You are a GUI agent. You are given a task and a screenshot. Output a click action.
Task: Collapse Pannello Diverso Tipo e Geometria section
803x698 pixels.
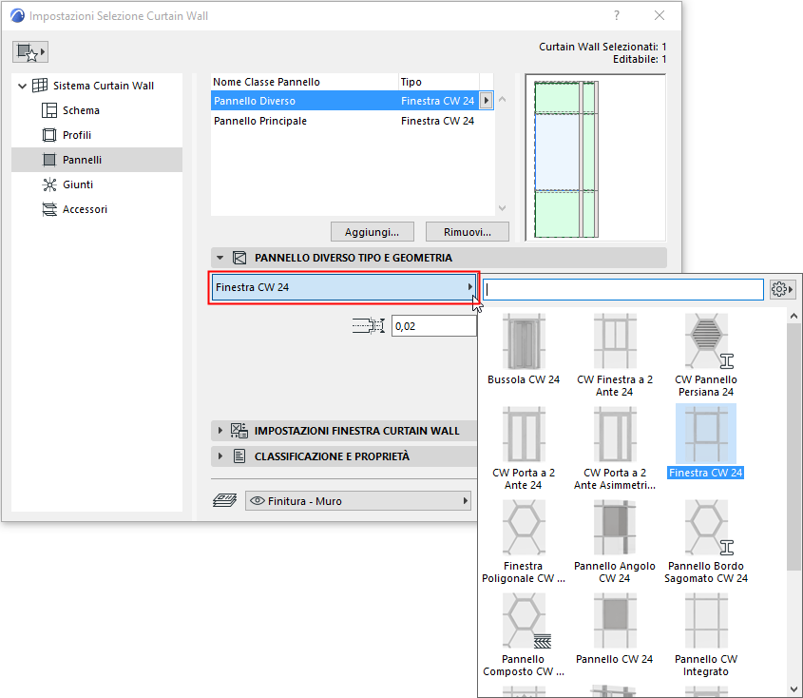click(220, 258)
